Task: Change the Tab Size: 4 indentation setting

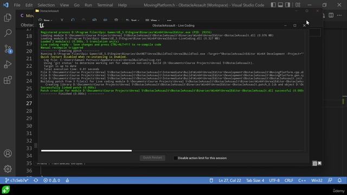Action: 255,180
